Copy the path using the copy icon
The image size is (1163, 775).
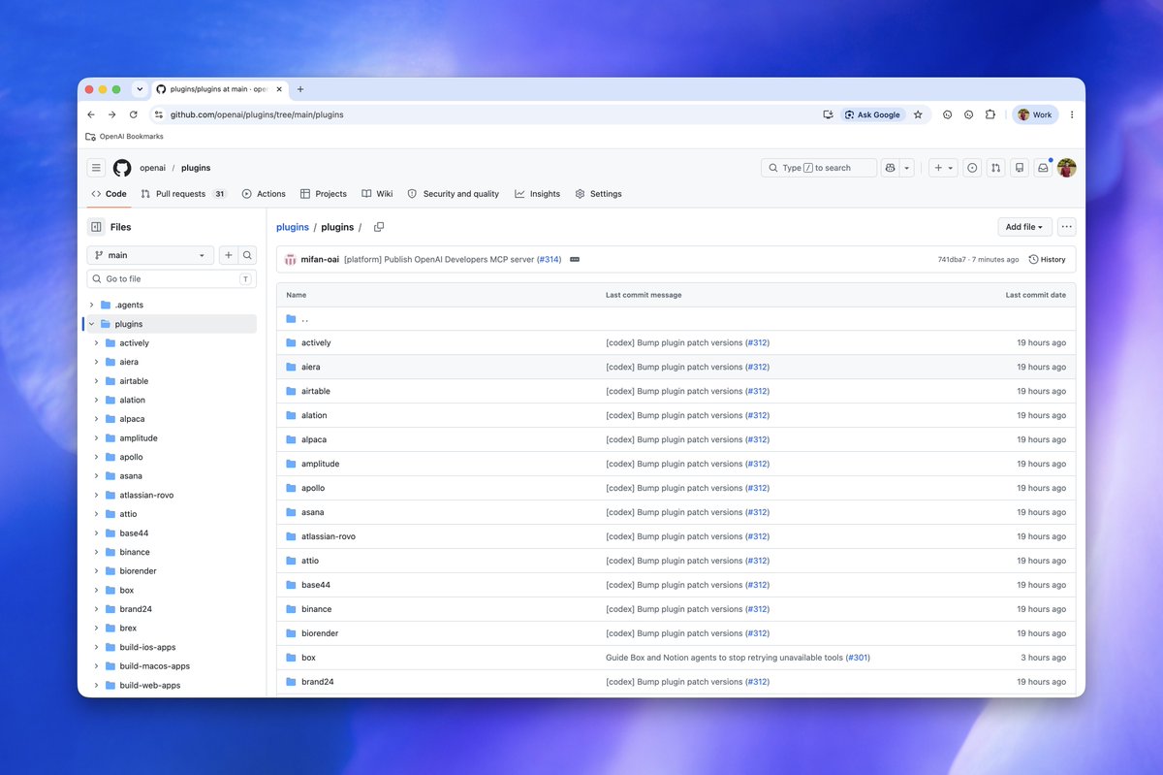(x=379, y=227)
